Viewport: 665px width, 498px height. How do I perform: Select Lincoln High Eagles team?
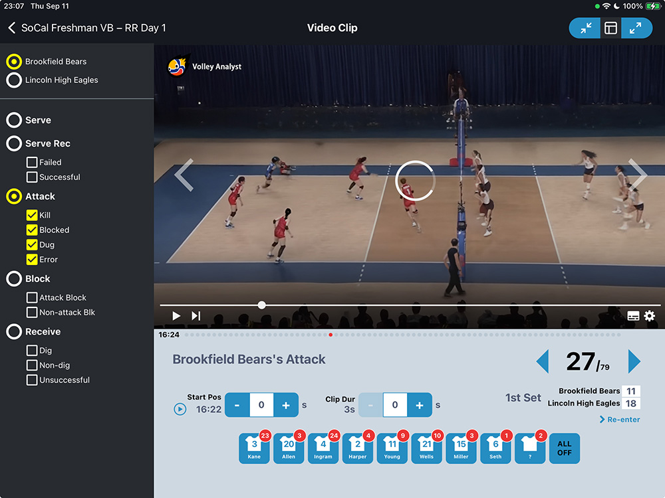point(13,80)
